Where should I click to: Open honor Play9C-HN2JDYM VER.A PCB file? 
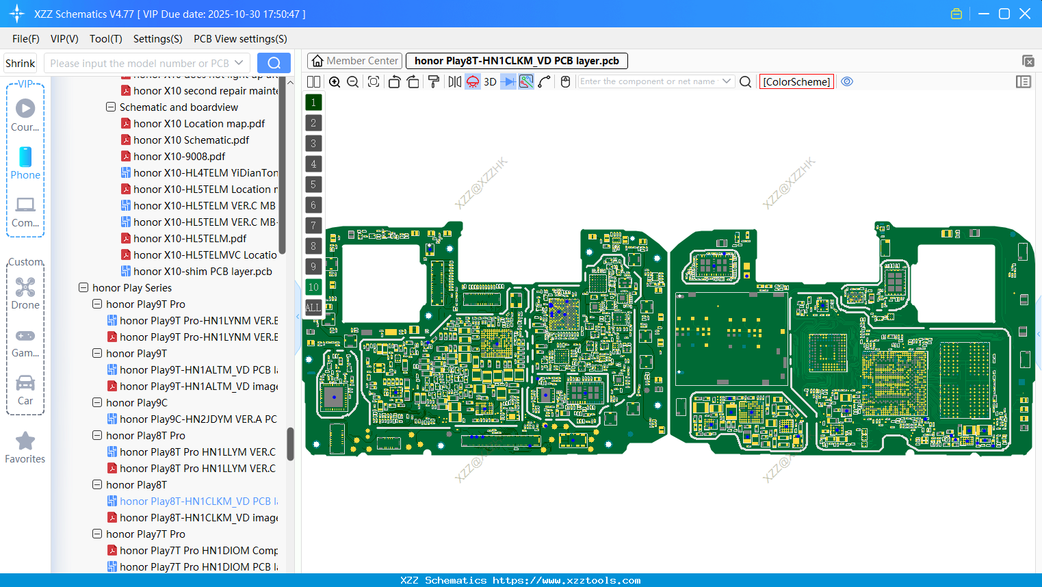pyautogui.click(x=192, y=419)
